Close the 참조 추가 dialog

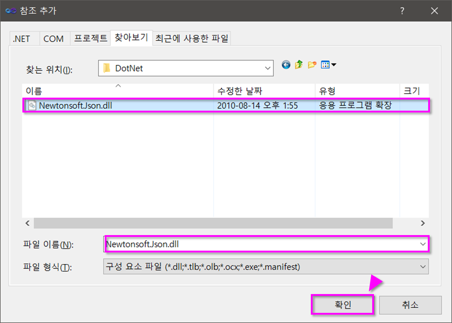435,11
